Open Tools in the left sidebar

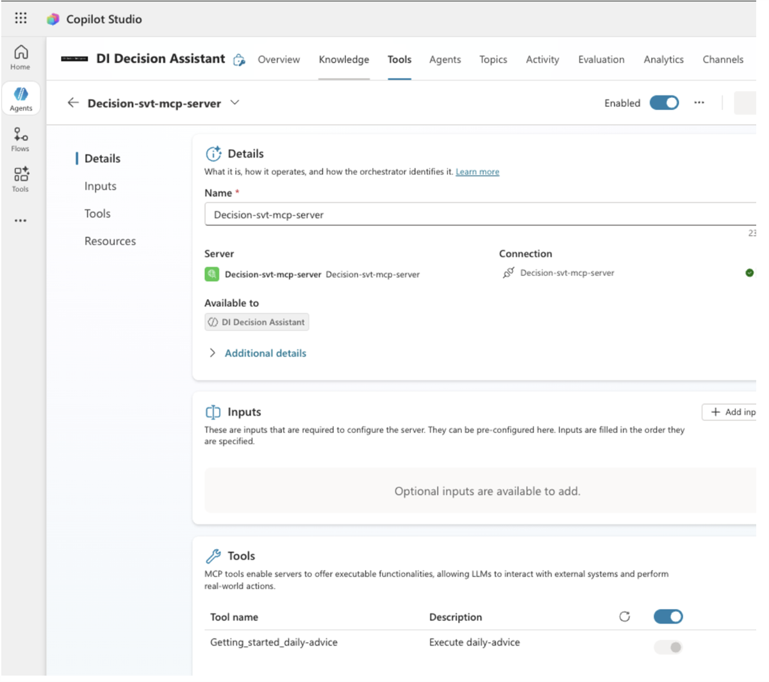pos(21,179)
